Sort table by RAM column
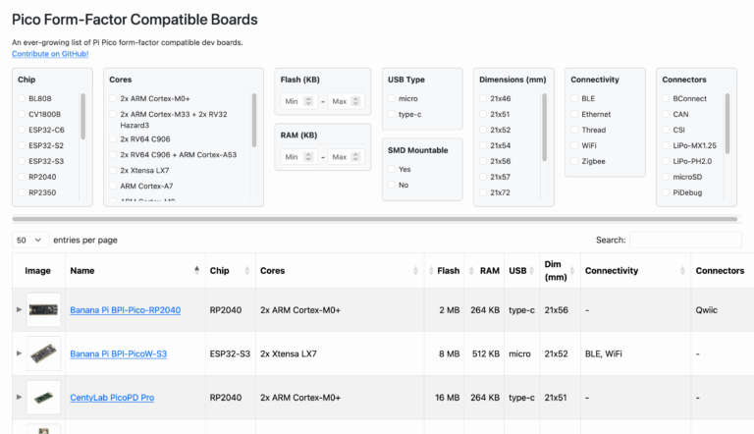This screenshot has height=434, width=754. 484,270
